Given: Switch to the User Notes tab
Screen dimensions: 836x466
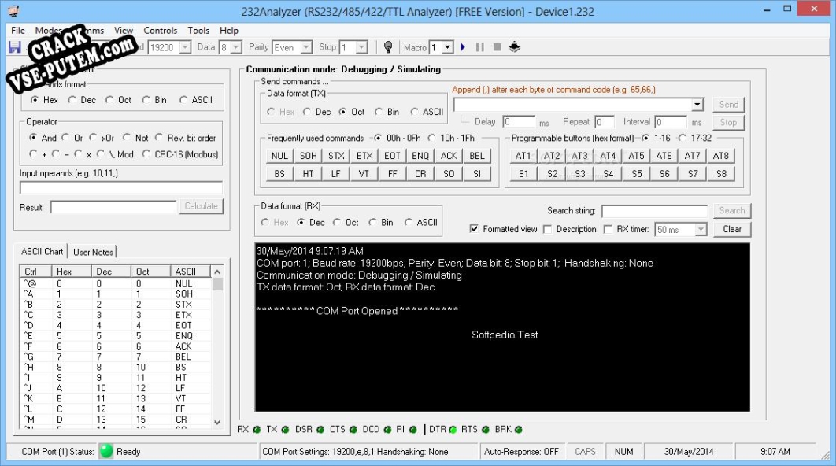Looking at the screenshot, I should [94, 252].
